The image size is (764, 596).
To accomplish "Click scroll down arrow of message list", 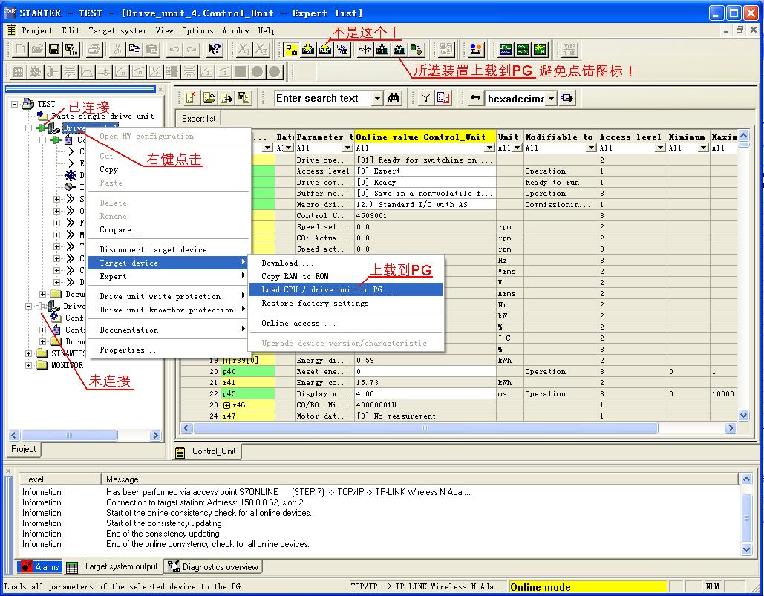I will click(x=746, y=549).
